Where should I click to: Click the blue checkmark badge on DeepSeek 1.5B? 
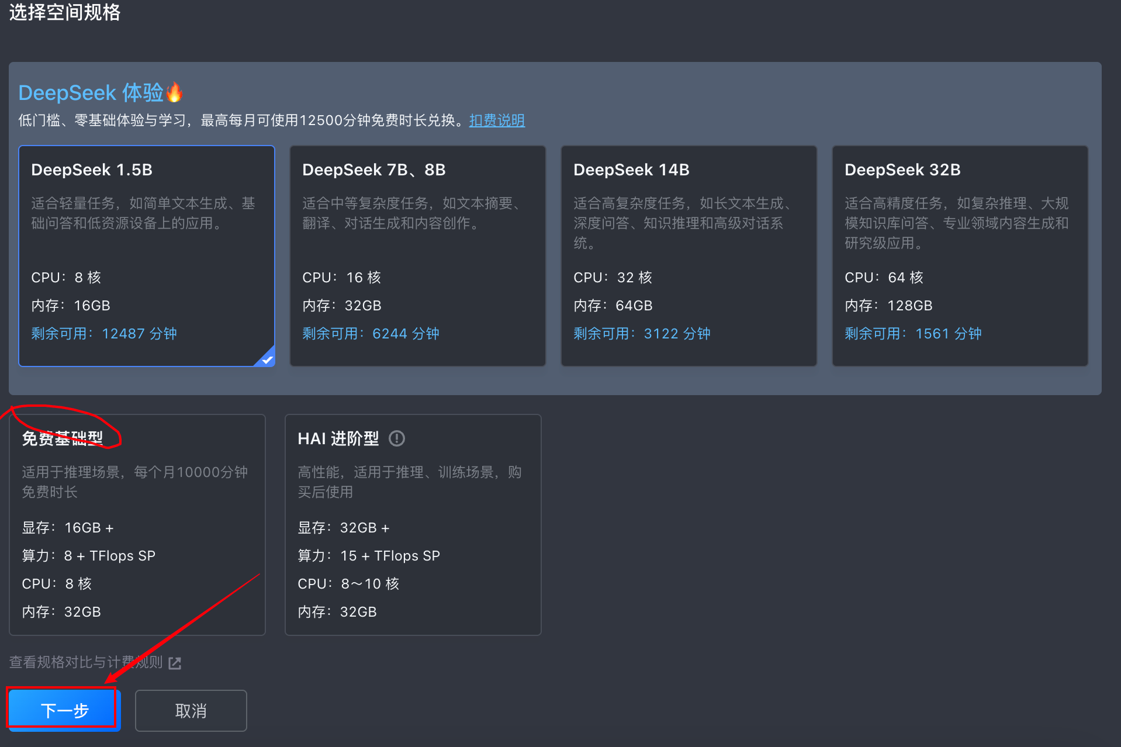(267, 359)
